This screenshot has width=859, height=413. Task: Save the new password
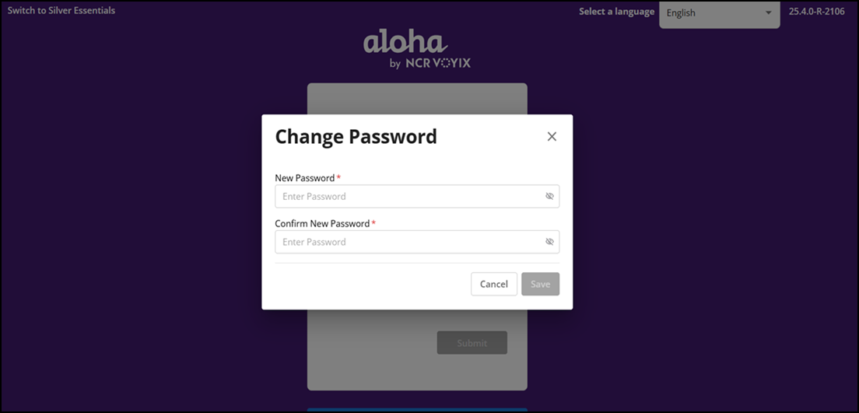coord(540,284)
